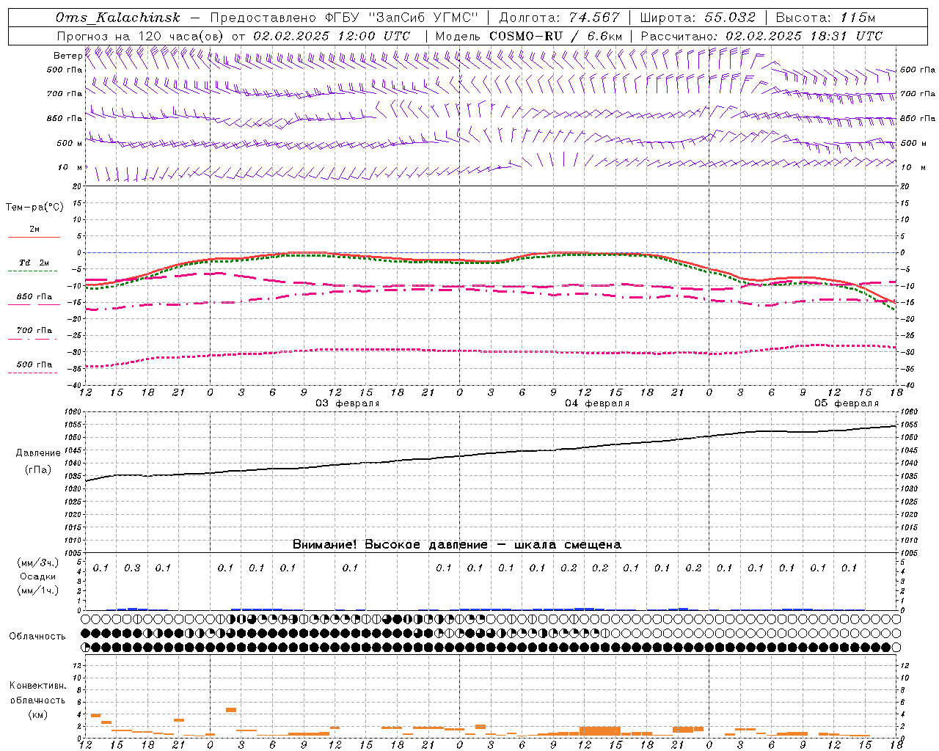
Task: Click the Oms_Kalachinsk station title
Action: tap(118, 18)
